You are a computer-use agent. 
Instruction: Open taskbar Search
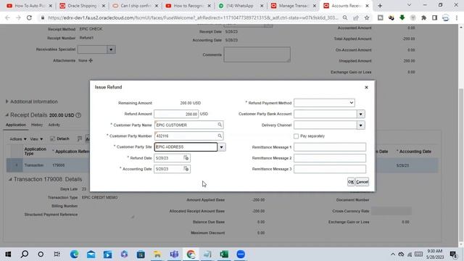(25, 254)
